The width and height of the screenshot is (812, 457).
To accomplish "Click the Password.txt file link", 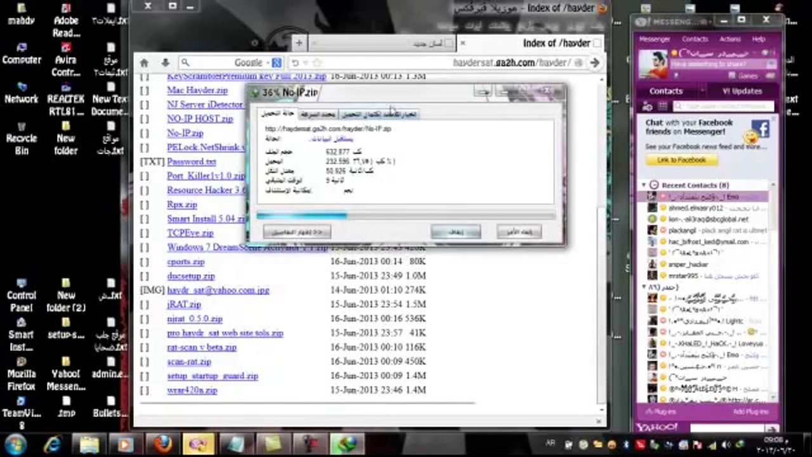I will 192,162.
